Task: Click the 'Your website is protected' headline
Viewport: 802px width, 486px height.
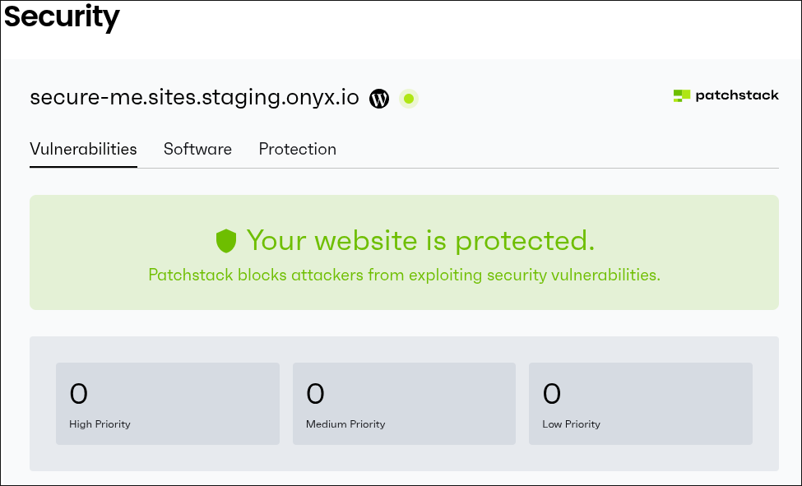Action: (x=420, y=241)
